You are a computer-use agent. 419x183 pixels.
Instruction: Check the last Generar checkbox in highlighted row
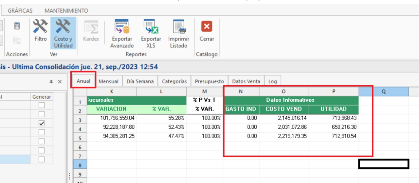[x=42, y=159]
